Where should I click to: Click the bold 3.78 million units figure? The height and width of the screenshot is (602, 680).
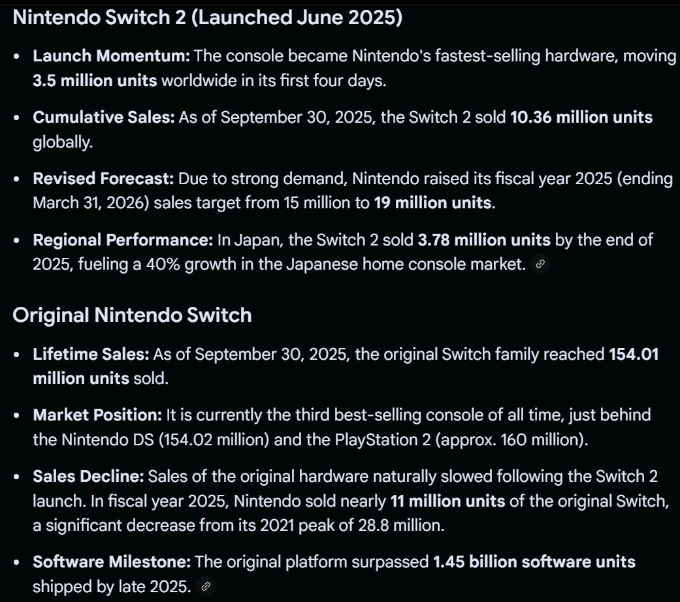[x=484, y=240]
